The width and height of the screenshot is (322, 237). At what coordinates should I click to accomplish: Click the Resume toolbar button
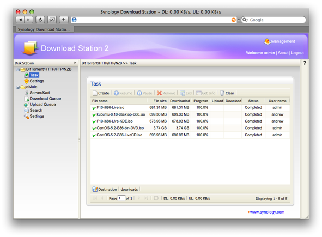[123, 93]
